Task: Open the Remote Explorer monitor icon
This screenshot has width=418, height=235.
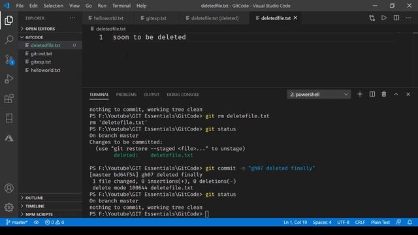Action: pyautogui.click(x=8, y=118)
